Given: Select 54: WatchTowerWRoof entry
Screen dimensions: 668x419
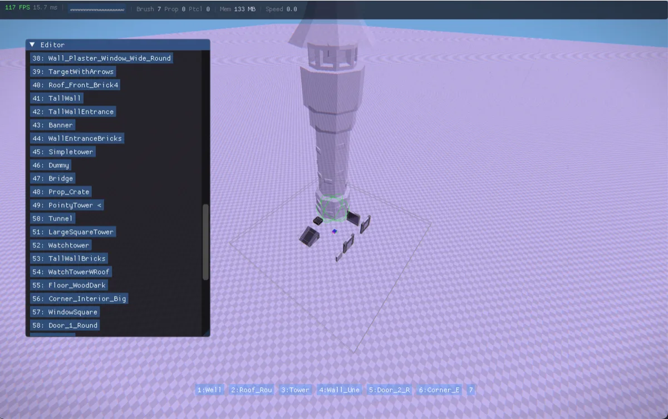Looking at the screenshot, I should pos(71,272).
